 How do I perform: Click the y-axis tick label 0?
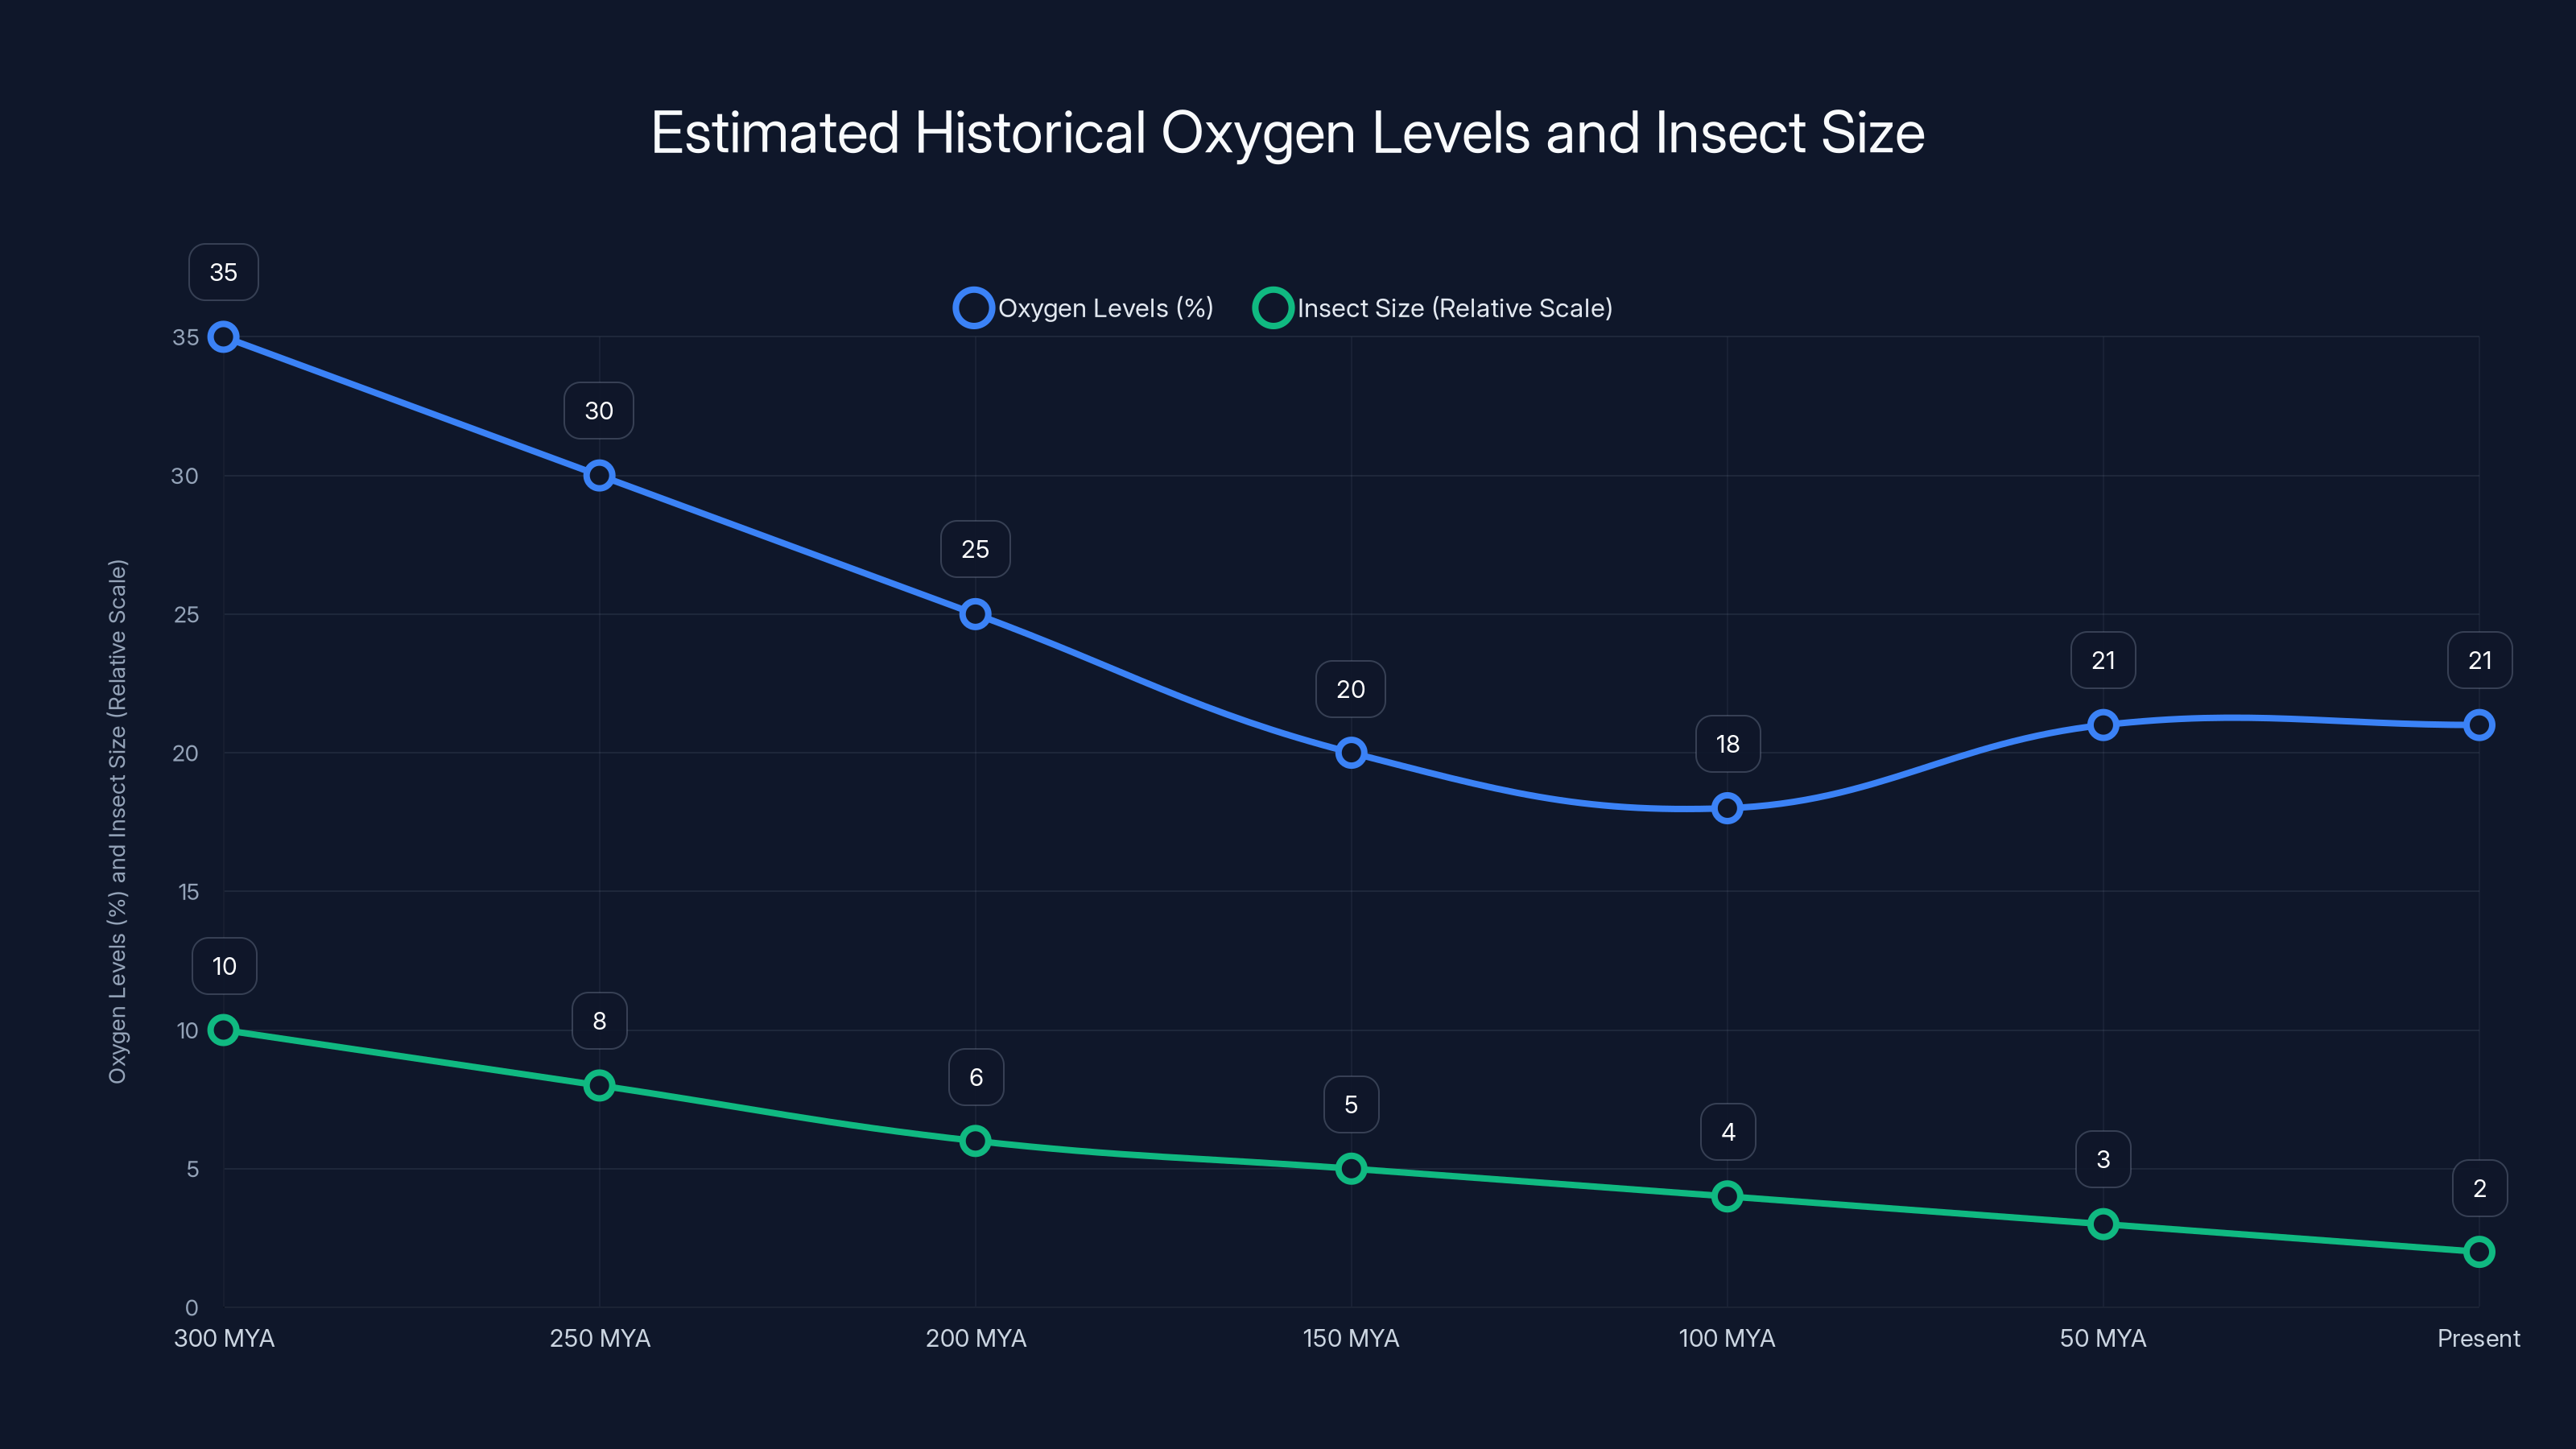coord(192,1307)
